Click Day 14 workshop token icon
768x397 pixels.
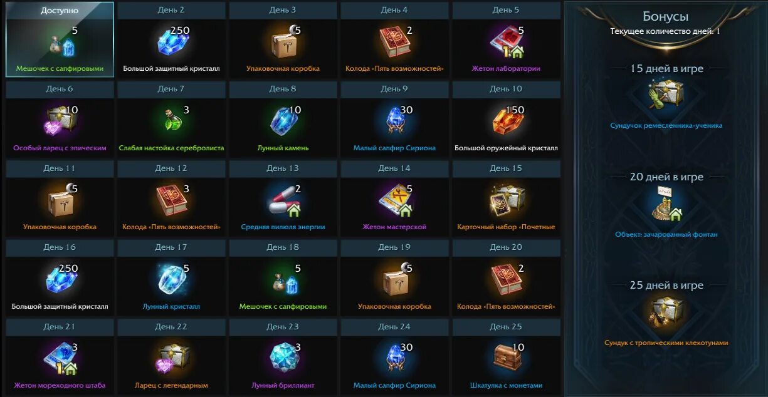click(x=396, y=200)
